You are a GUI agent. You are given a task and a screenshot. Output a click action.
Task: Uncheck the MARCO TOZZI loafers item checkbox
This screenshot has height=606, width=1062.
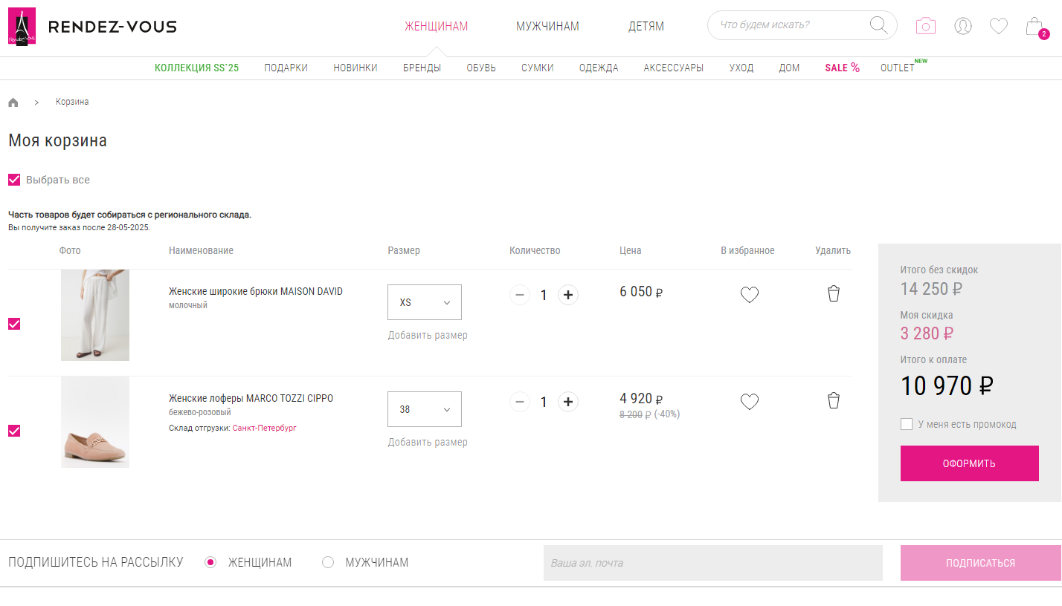(14, 431)
